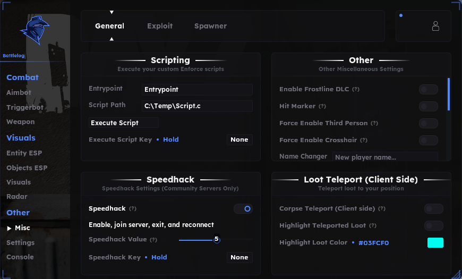The height and width of the screenshot is (279, 462).
Task: Click the Script Path input field
Action: 197,106
